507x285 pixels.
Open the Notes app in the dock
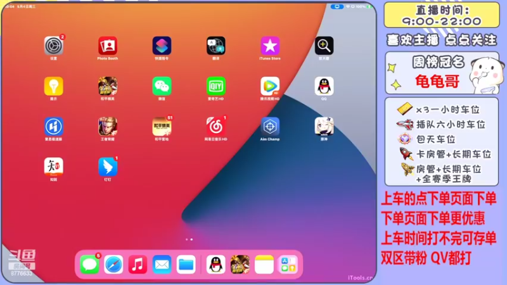(x=264, y=264)
